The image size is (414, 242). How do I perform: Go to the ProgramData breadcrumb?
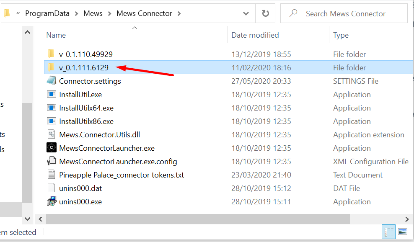47,13
